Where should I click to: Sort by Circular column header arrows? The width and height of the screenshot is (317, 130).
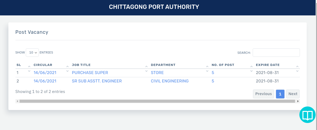click(x=67, y=69)
